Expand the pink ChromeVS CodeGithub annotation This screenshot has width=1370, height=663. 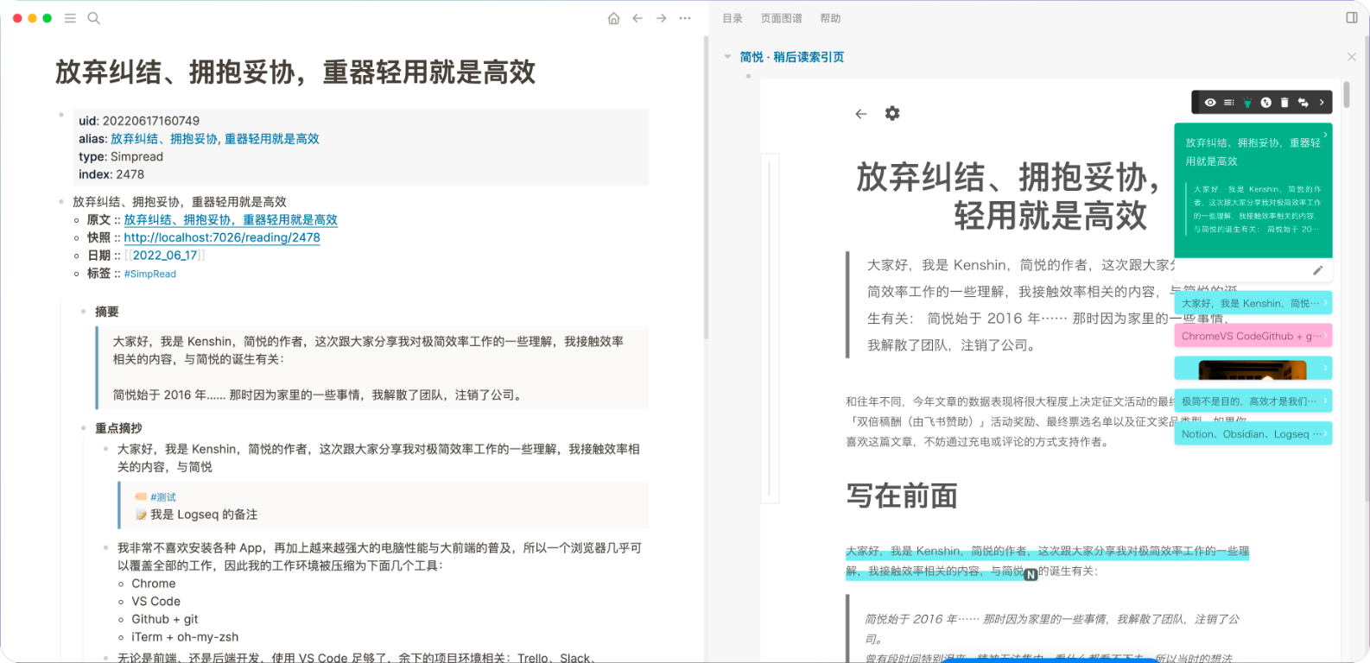point(1253,336)
